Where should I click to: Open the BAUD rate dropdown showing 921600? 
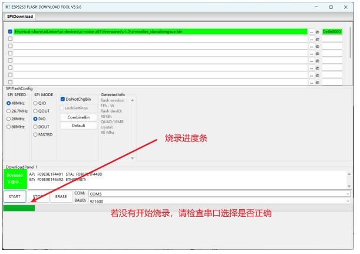pos(220,201)
